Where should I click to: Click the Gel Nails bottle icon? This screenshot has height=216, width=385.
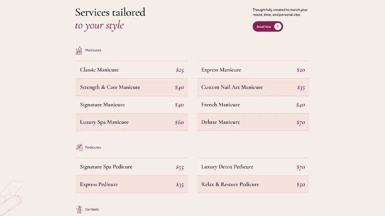click(x=79, y=210)
